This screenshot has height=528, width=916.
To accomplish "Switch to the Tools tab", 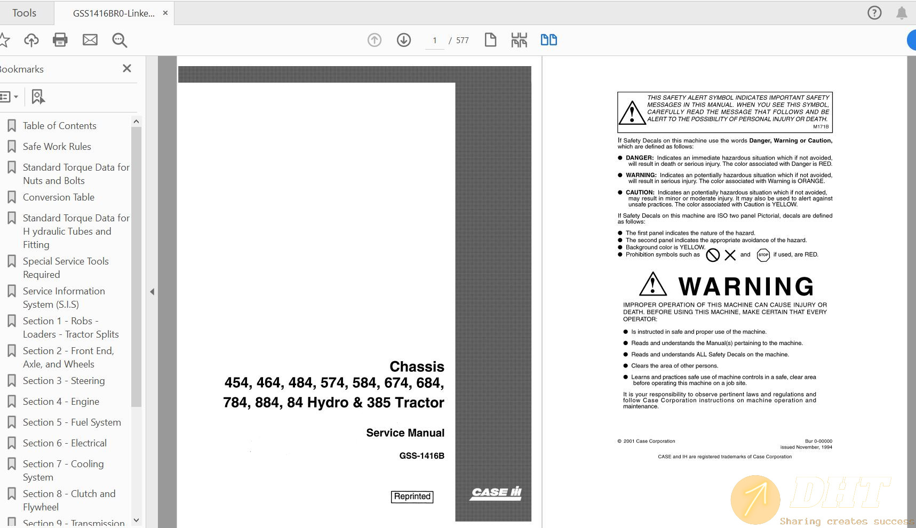I will coord(25,13).
